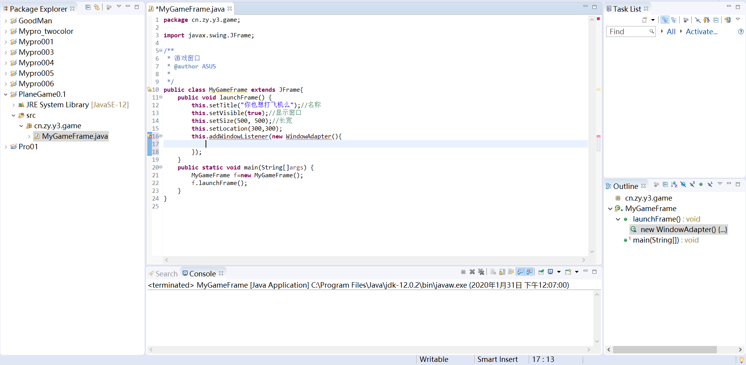Toggle Link with Editor in Package Explorer
The image size is (746, 365).
click(x=97, y=7)
